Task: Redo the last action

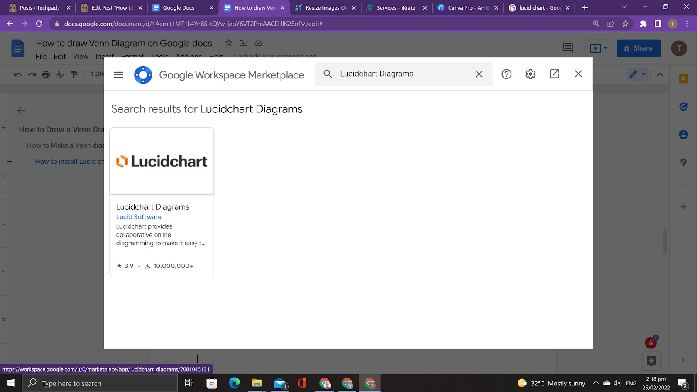Action: (x=32, y=74)
